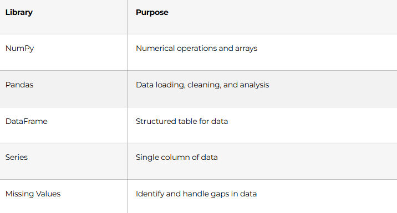Click 'Data loading, cleaning, and analysis' text

tap(202, 85)
